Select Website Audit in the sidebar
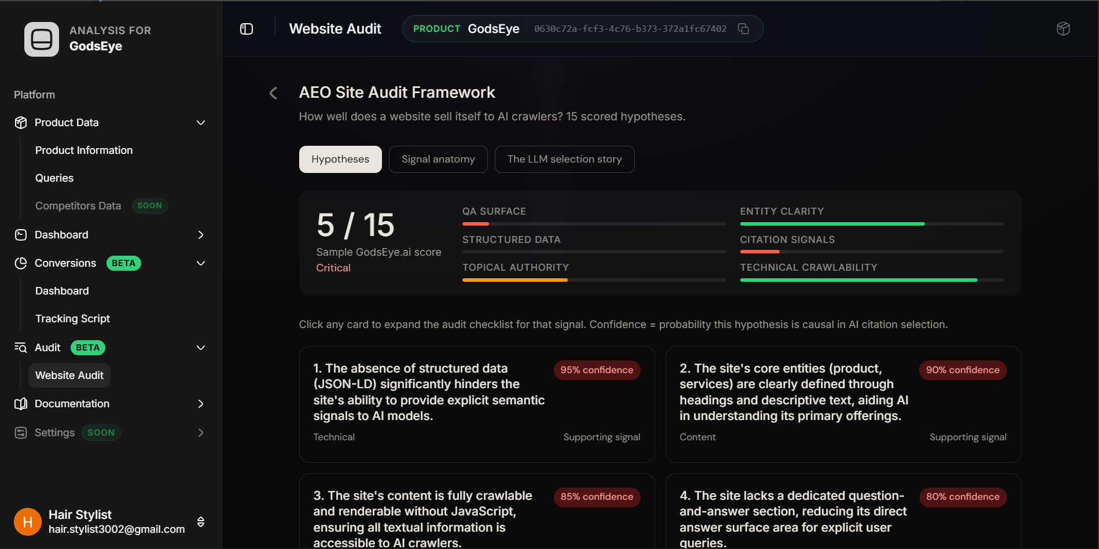The height and width of the screenshot is (549, 1099). [x=69, y=375]
